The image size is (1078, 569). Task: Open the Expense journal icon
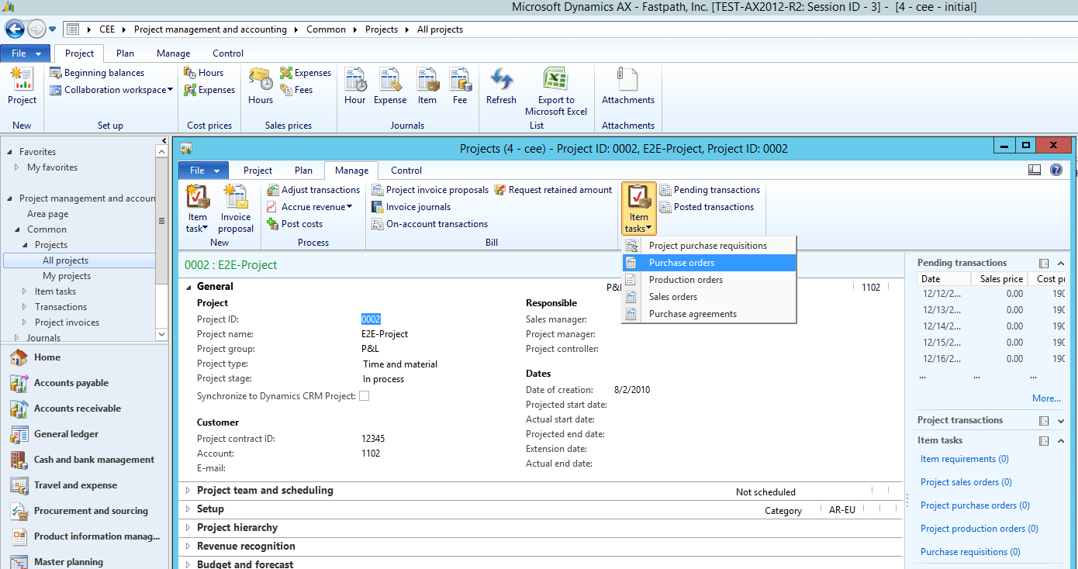tap(390, 86)
